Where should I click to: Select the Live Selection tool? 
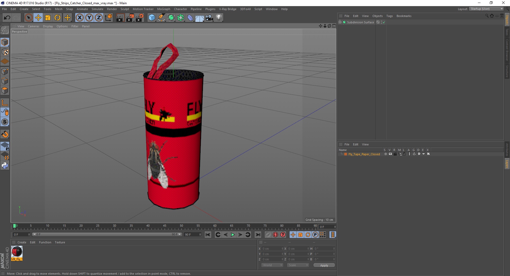(x=28, y=18)
